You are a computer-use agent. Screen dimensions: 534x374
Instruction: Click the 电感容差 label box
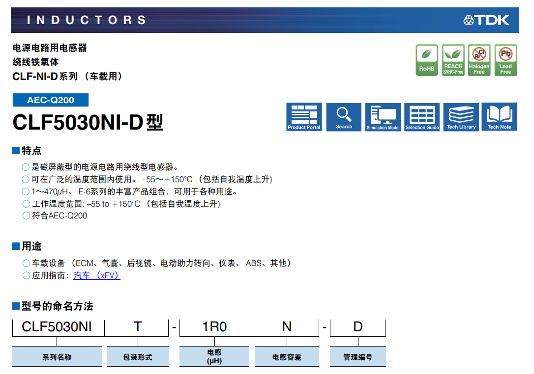pyautogui.click(x=287, y=357)
